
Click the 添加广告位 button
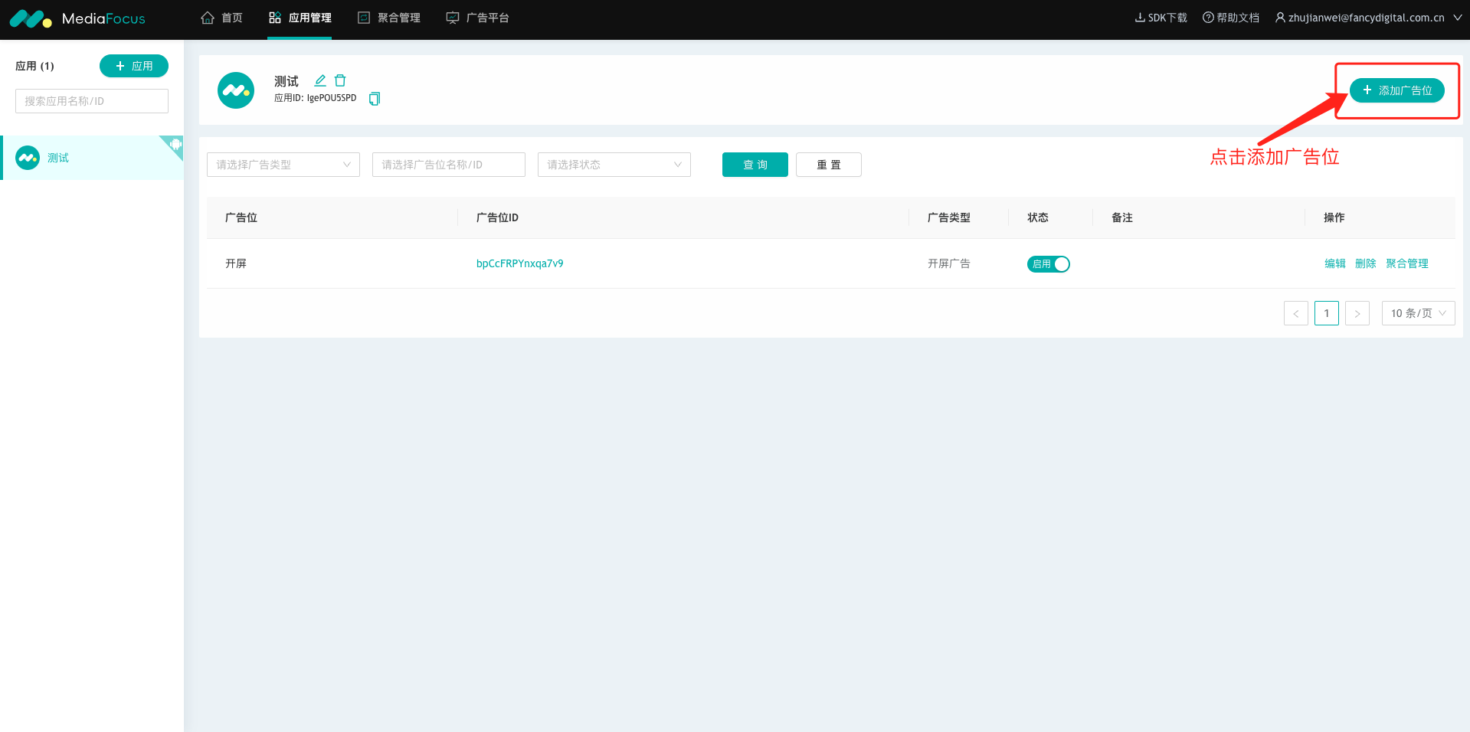pyautogui.click(x=1396, y=90)
